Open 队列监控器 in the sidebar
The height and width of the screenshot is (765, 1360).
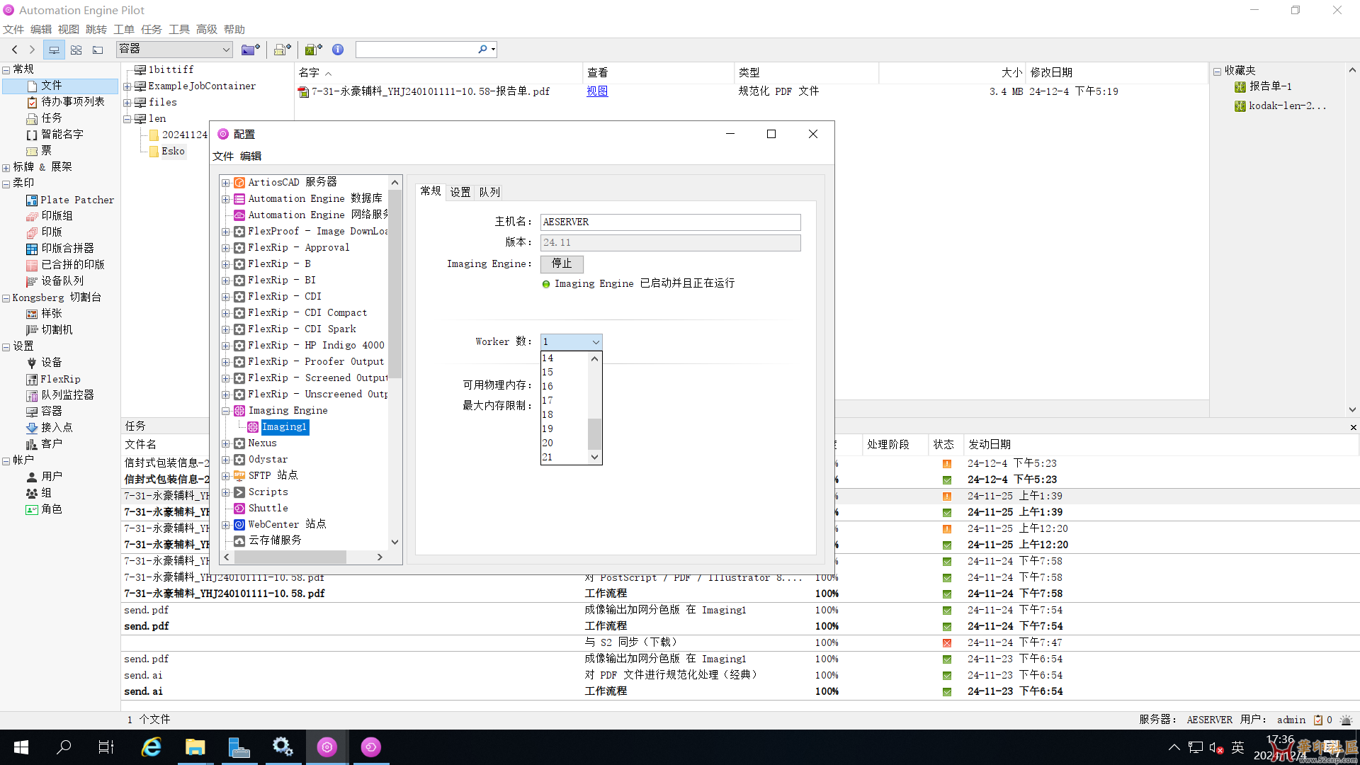(x=67, y=395)
